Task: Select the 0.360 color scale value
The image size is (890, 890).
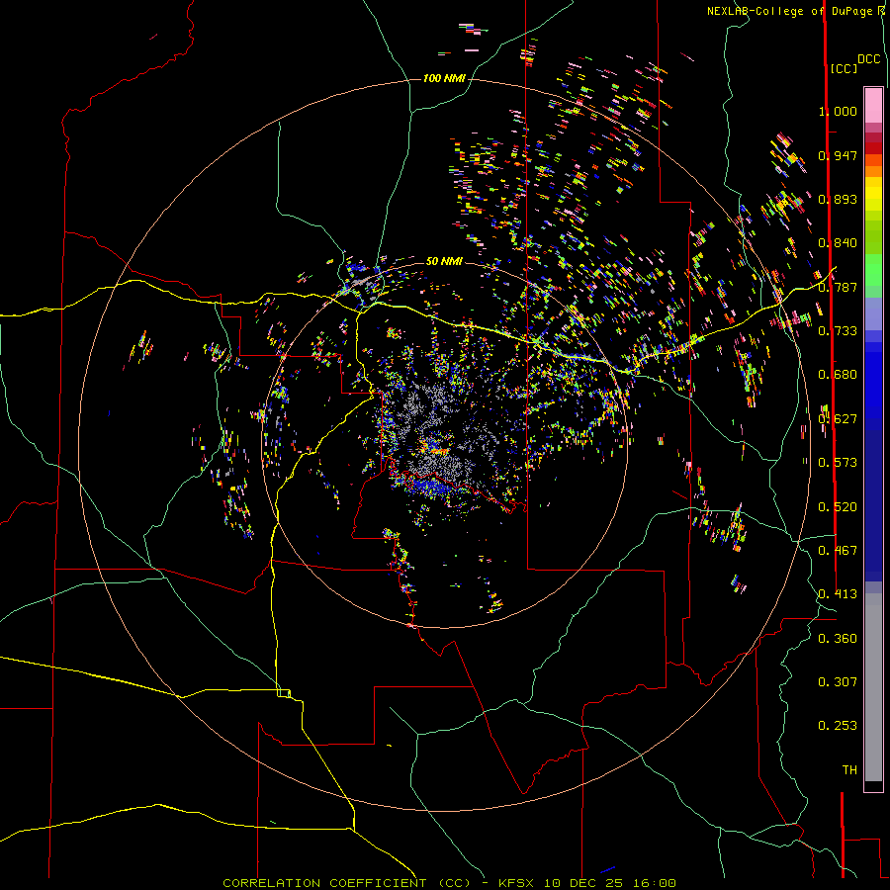Action: (838, 639)
